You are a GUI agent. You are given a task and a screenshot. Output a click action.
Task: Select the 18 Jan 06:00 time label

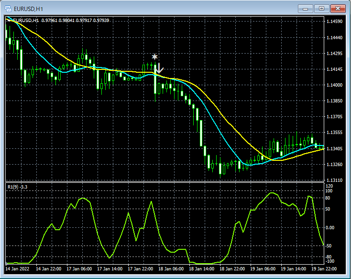tap(172, 269)
